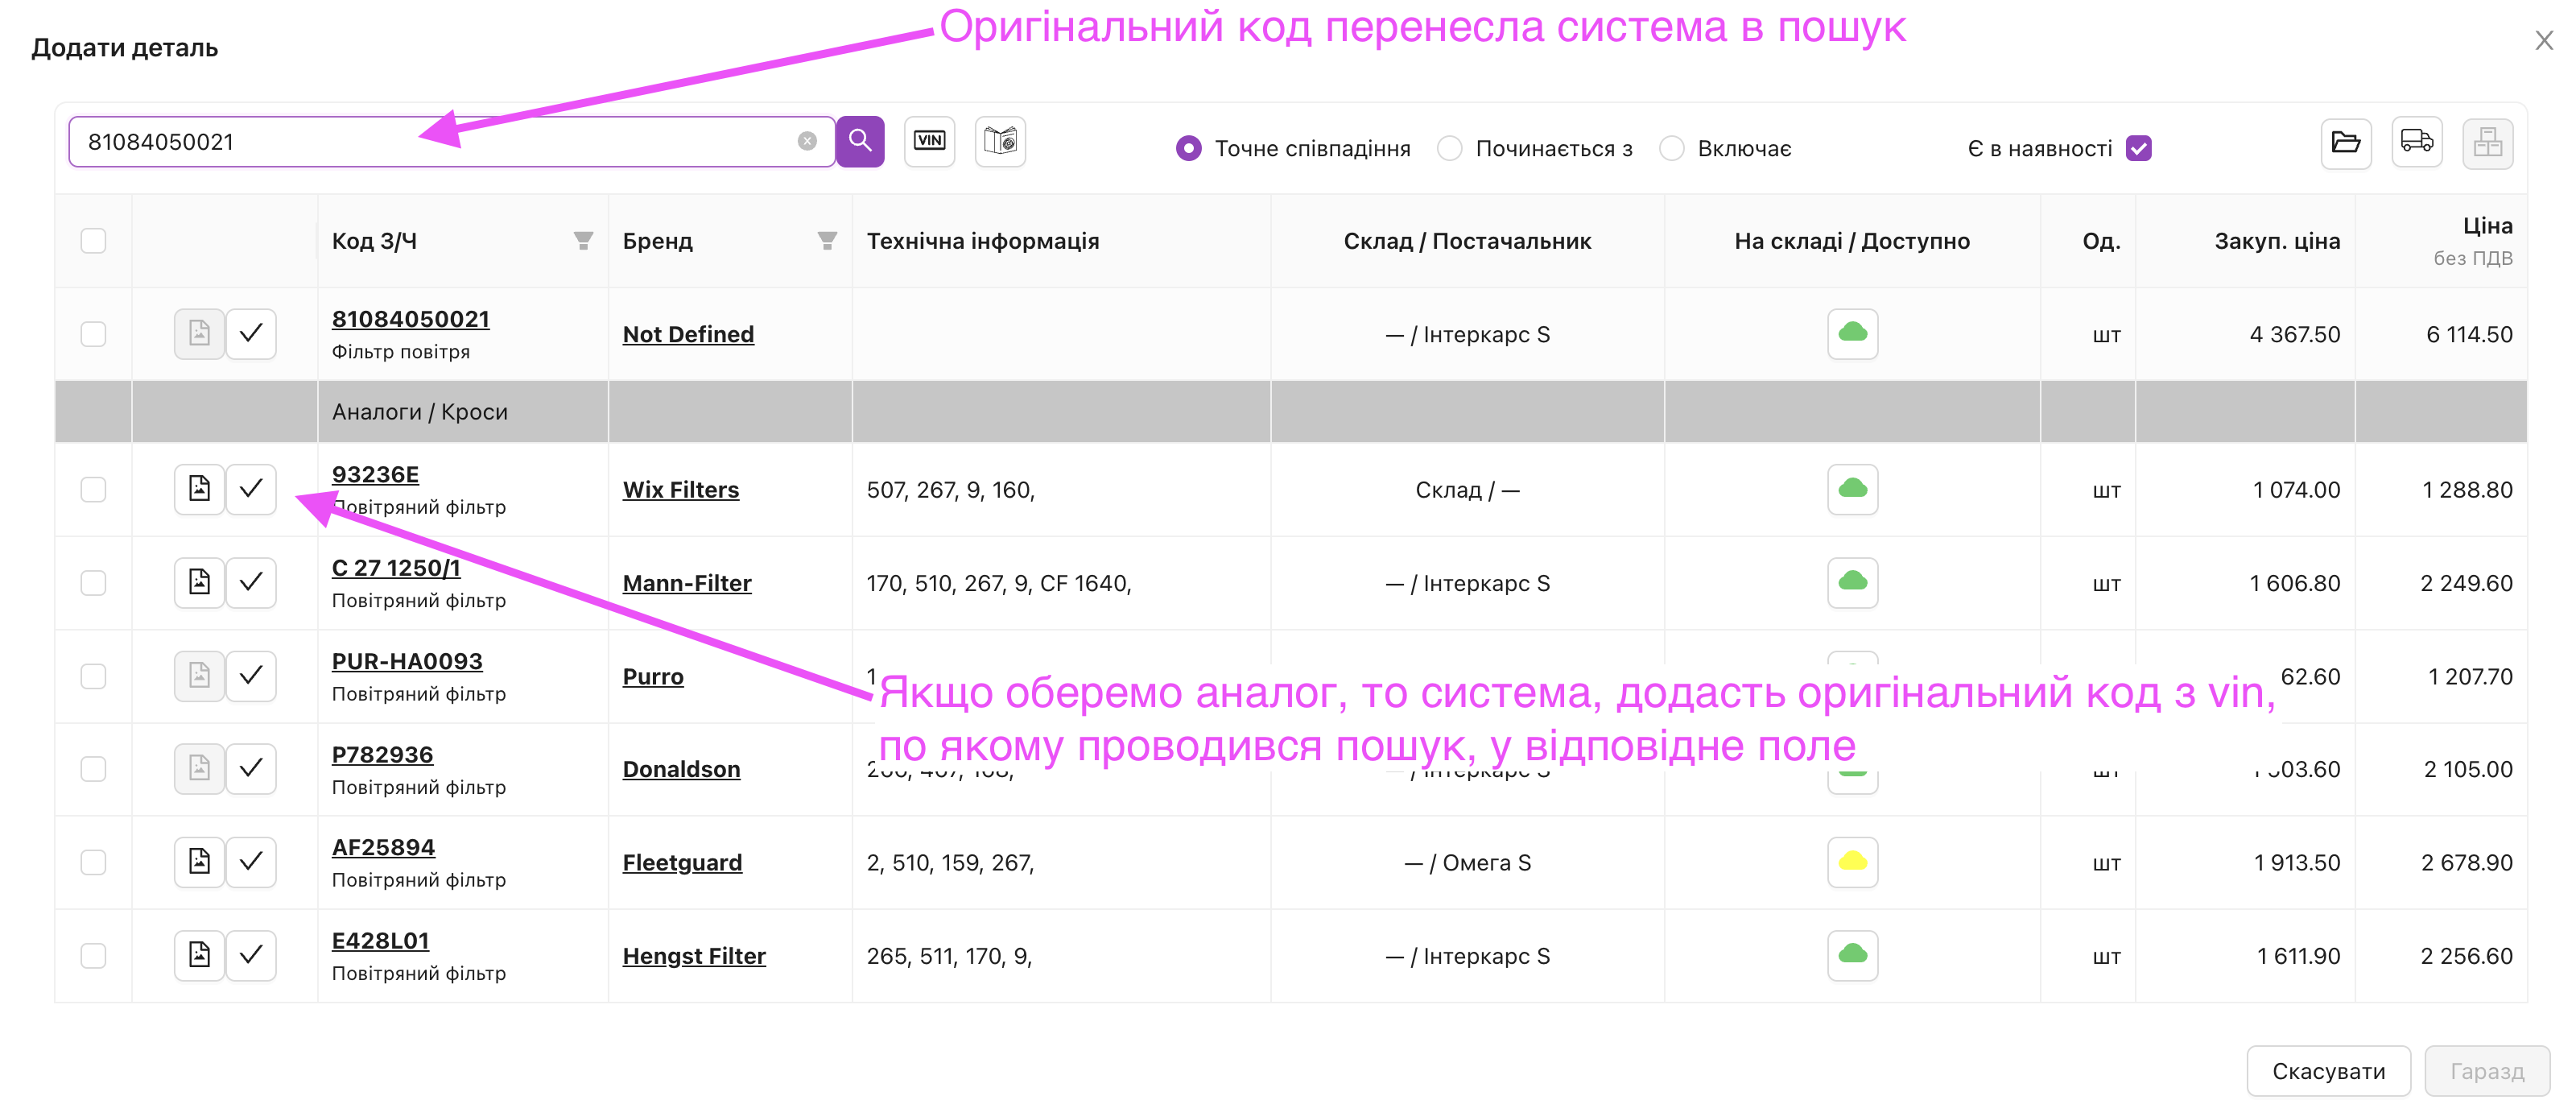Open the parts catalog book icon

coord(1000,141)
